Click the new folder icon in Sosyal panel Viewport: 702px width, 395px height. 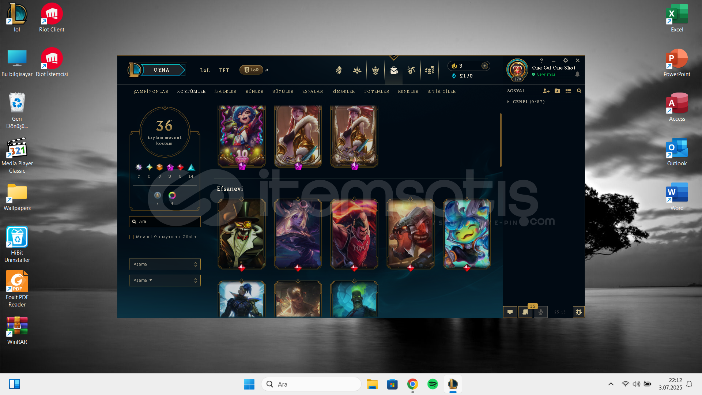coord(557,91)
